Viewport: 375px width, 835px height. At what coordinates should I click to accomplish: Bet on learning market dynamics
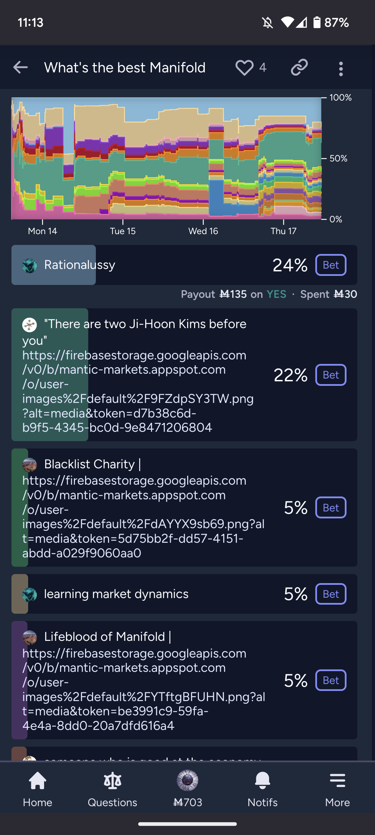[x=331, y=594]
